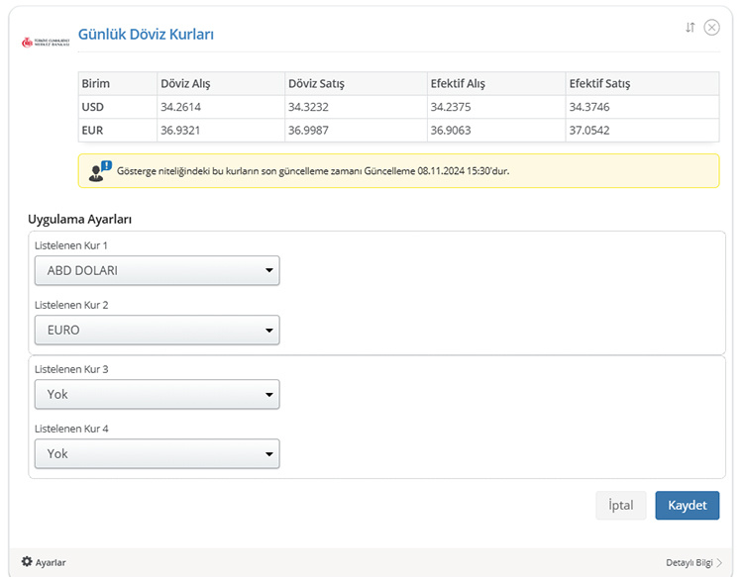Click EUR Efektif Alış value 36.9063

[x=450, y=131]
